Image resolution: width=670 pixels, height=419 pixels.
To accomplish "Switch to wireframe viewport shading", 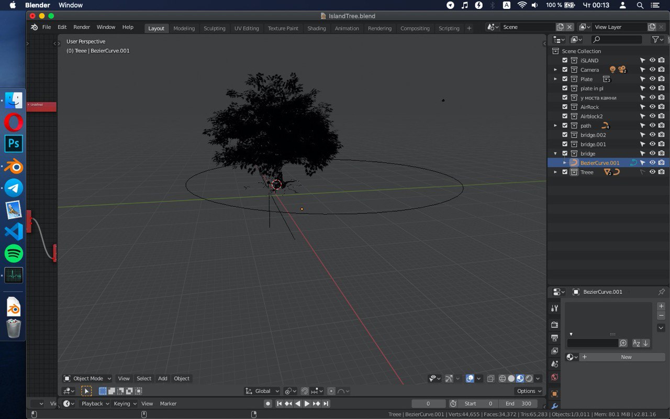I will click(502, 378).
